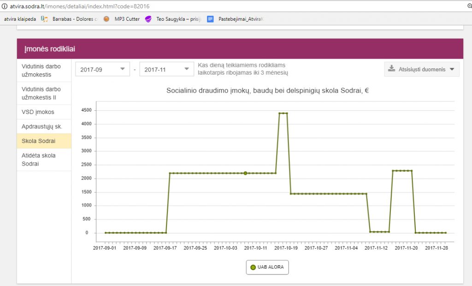Open the 2017-11 end month dropdown

point(166,69)
